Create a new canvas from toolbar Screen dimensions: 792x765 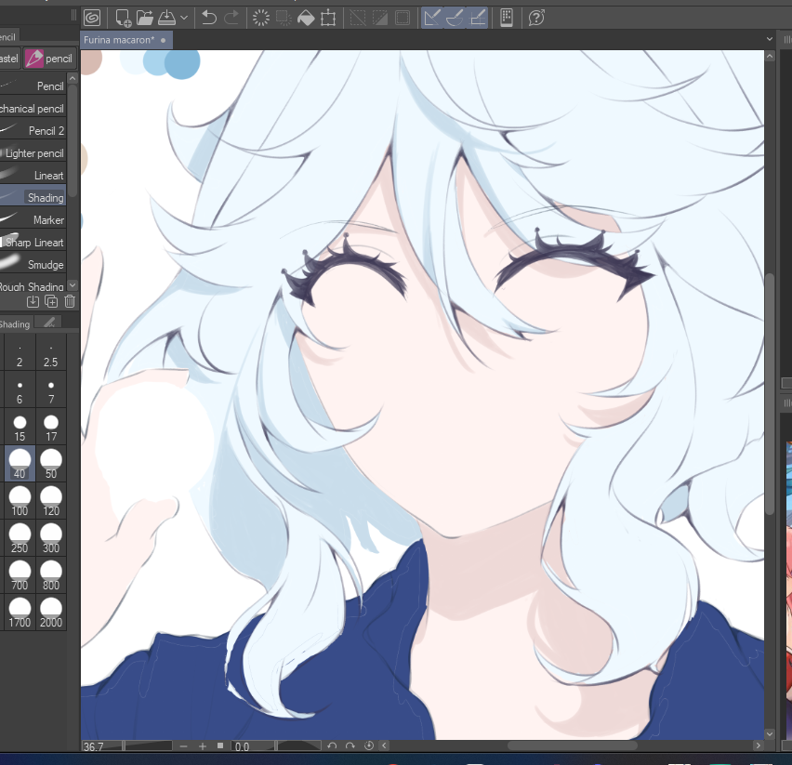tap(123, 19)
